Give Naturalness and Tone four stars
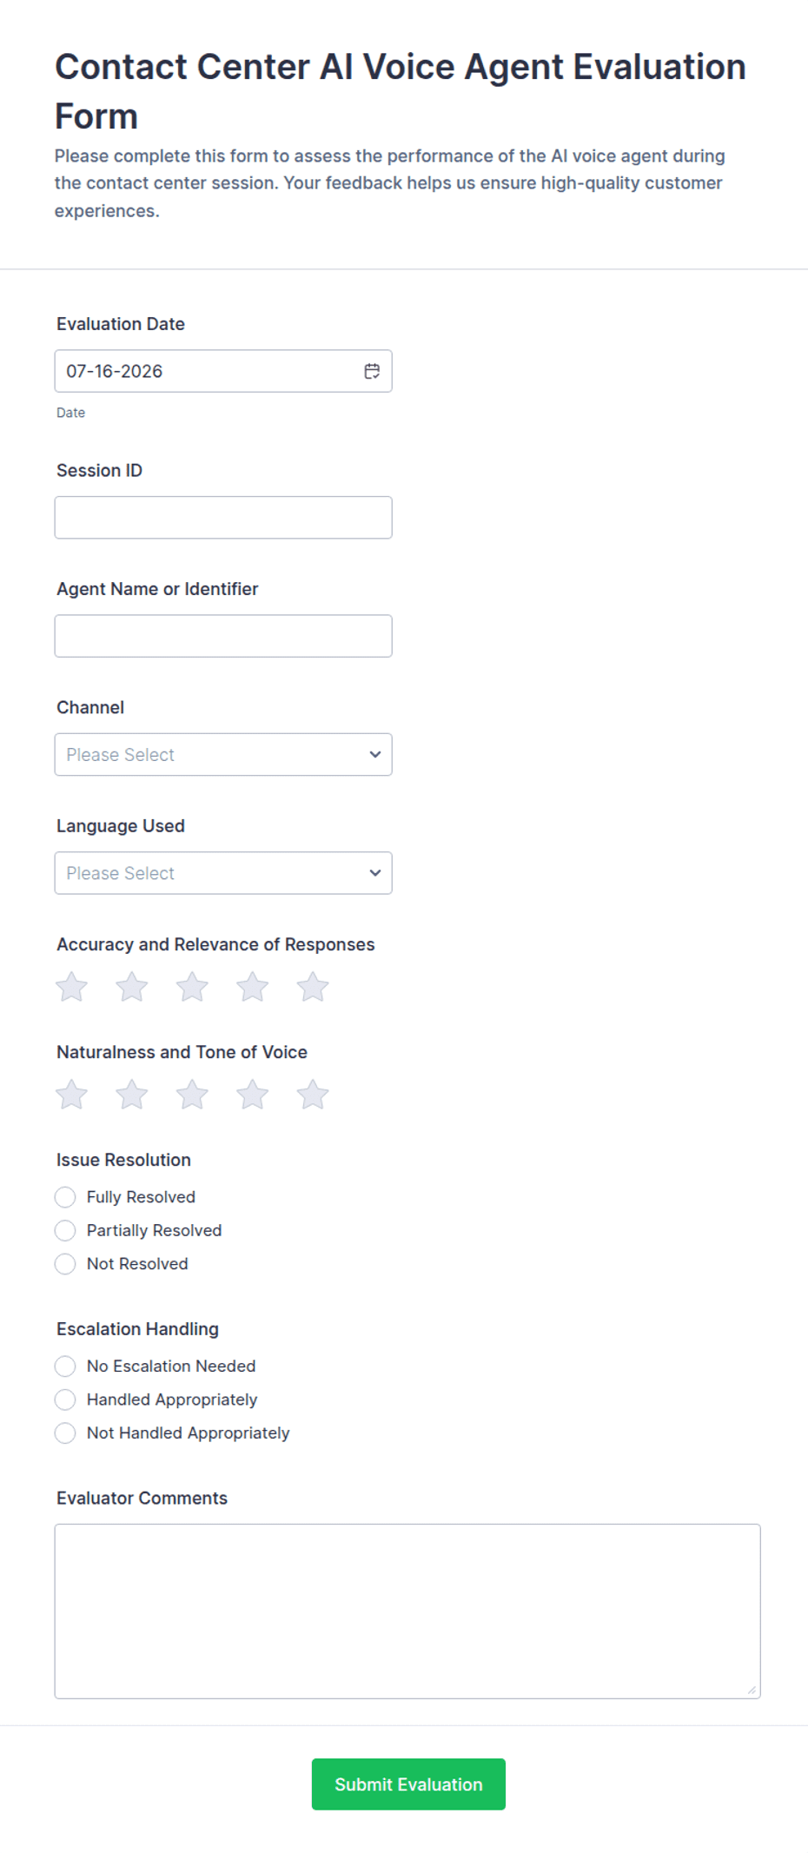The image size is (808, 1853). (253, 1095)
